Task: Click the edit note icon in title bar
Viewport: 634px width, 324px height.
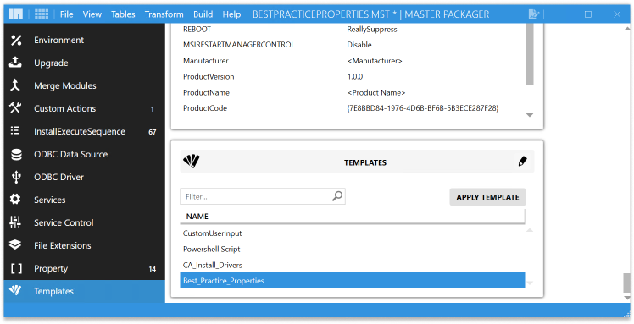Action: [x=534, y=14]
